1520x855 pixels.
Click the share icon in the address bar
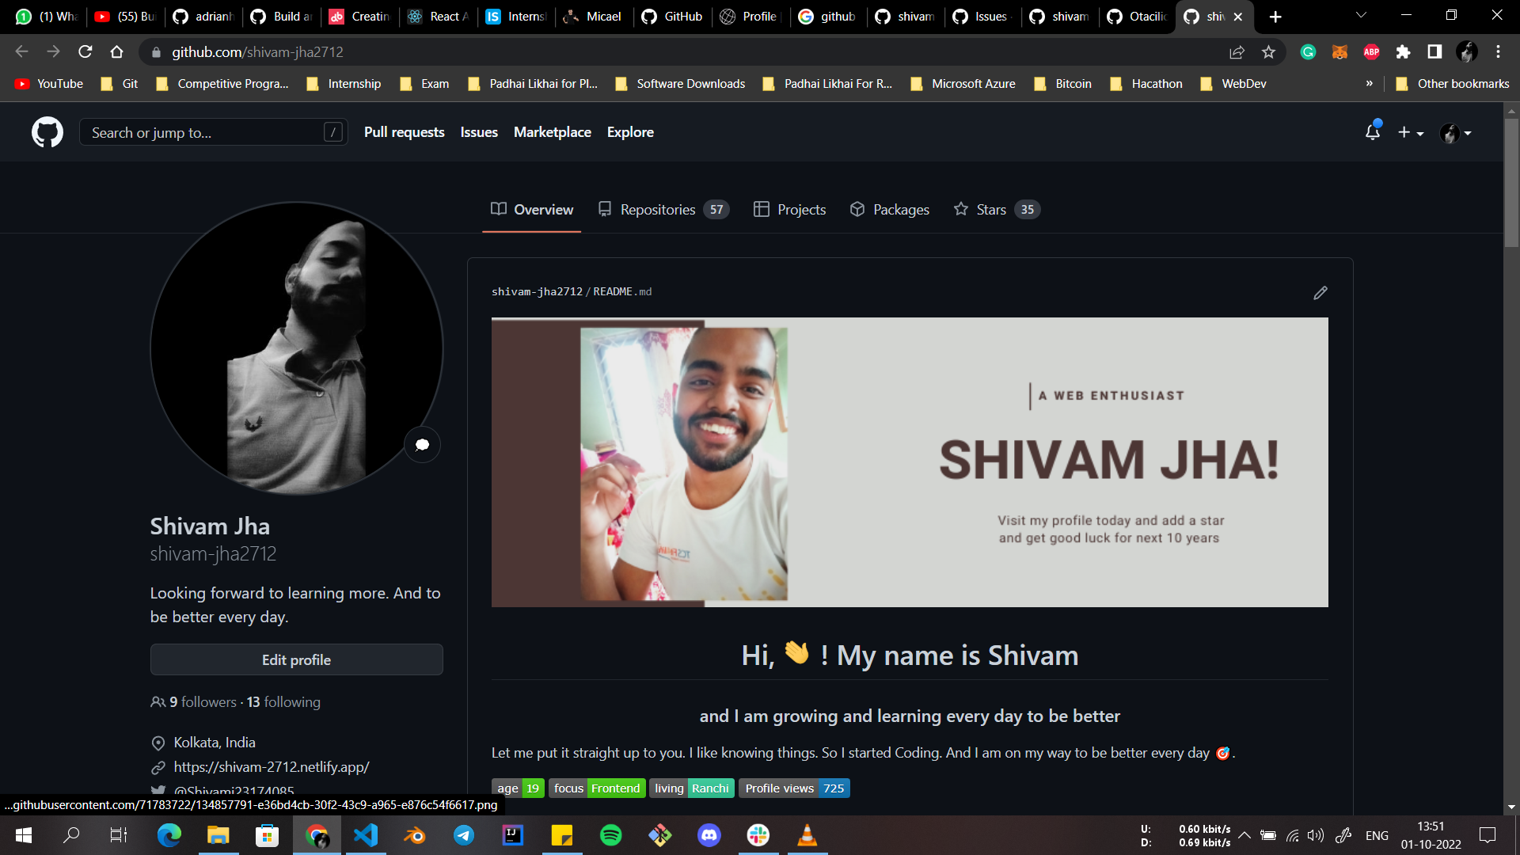(1237, 52)
